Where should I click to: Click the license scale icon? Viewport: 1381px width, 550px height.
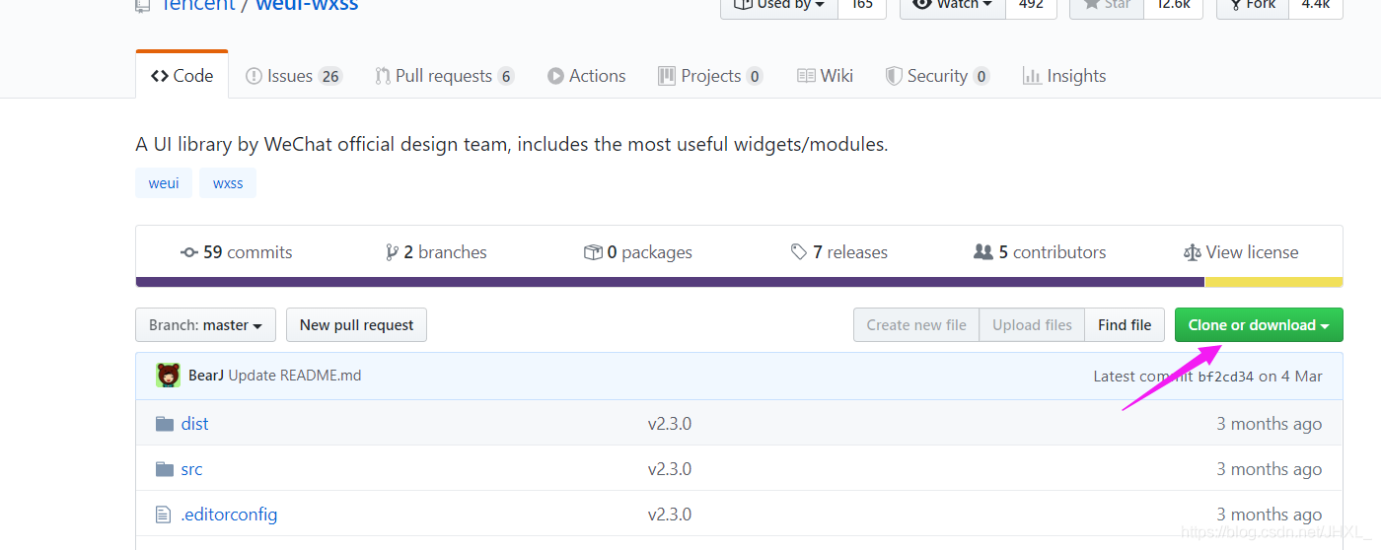(1192, 252)
